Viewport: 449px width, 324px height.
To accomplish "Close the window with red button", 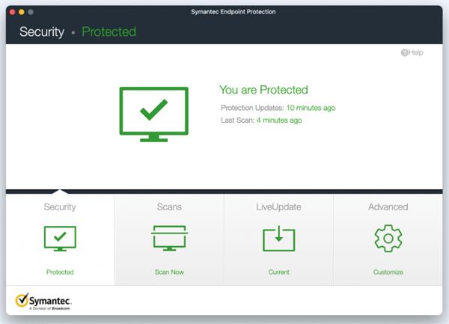I will point(12,12).
